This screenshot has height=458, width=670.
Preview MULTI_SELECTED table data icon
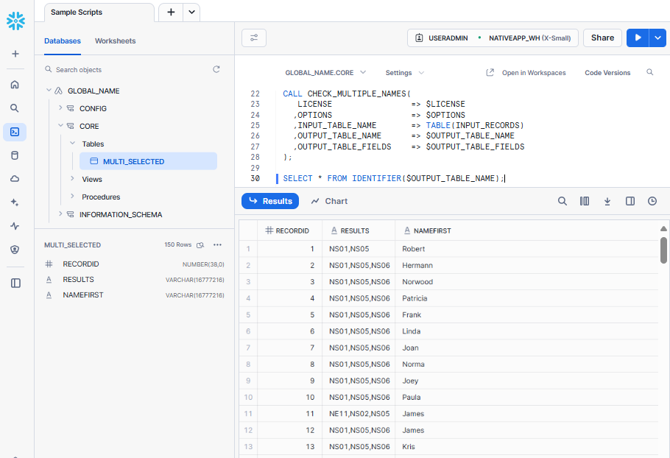click(200, 245)
